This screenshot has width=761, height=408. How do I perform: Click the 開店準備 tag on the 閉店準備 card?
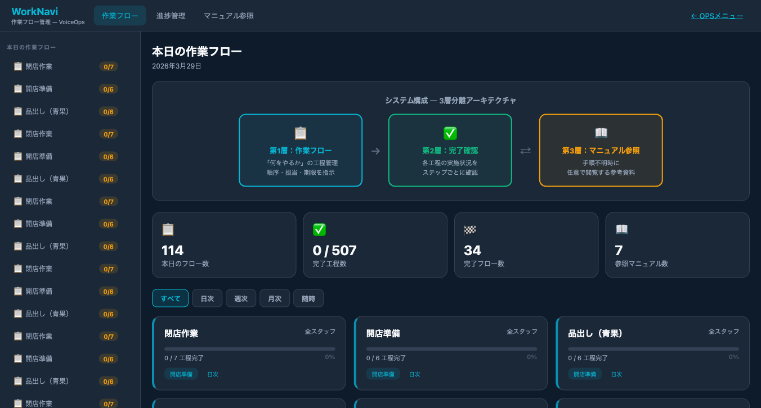click(383, 374)
